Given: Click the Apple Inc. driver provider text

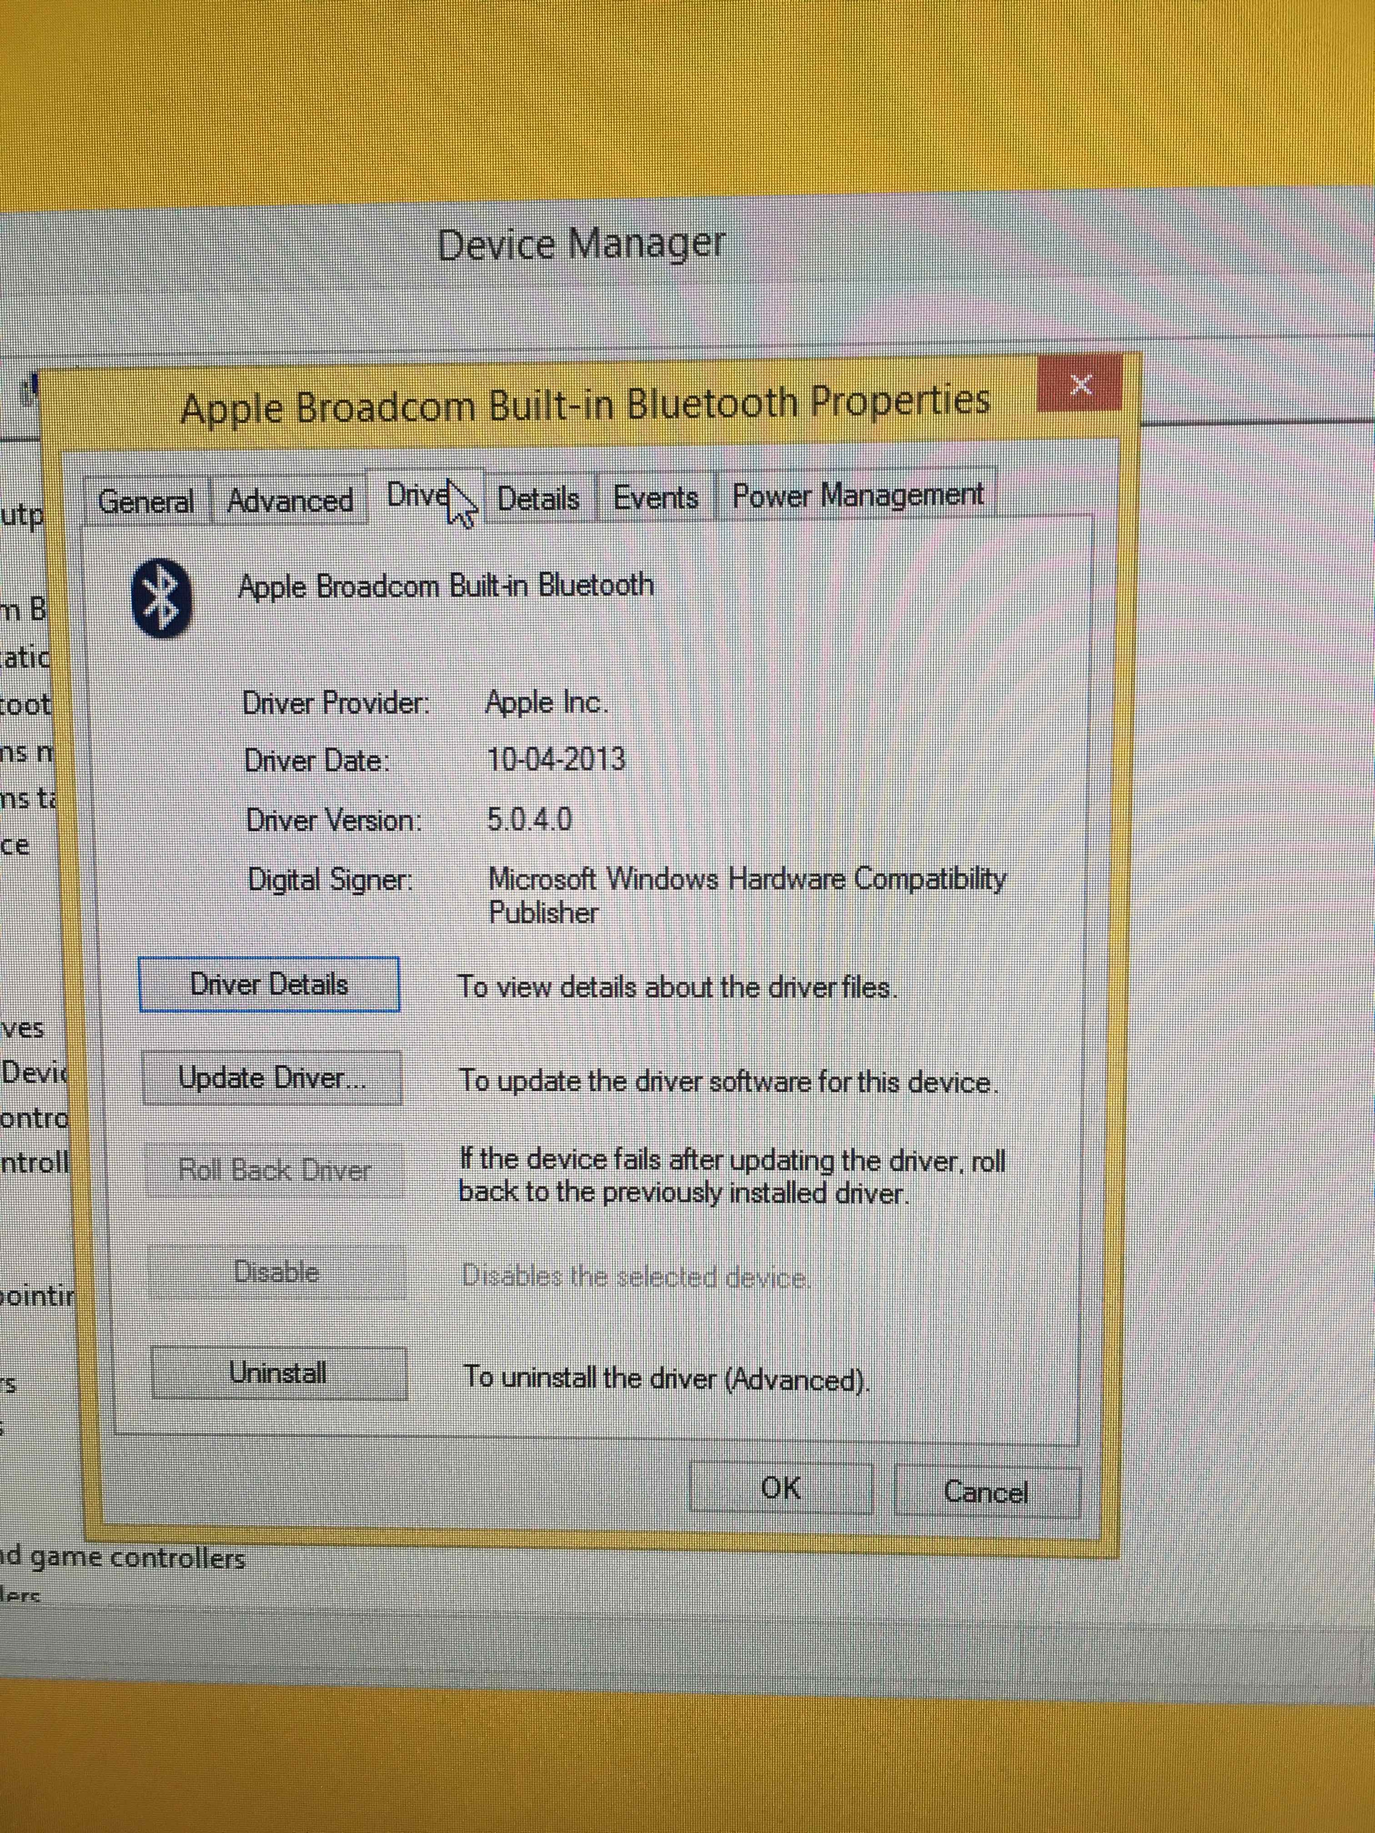Looking at the screenshot, I should (x=546, y=703).
